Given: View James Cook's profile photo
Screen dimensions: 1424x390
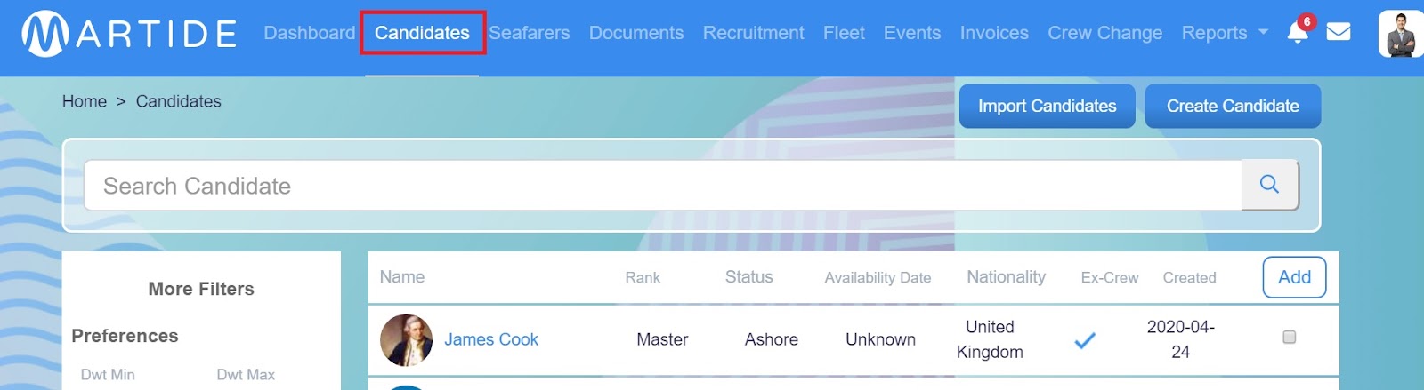Looking at the screenshot, I should click(x=406, y=340).
